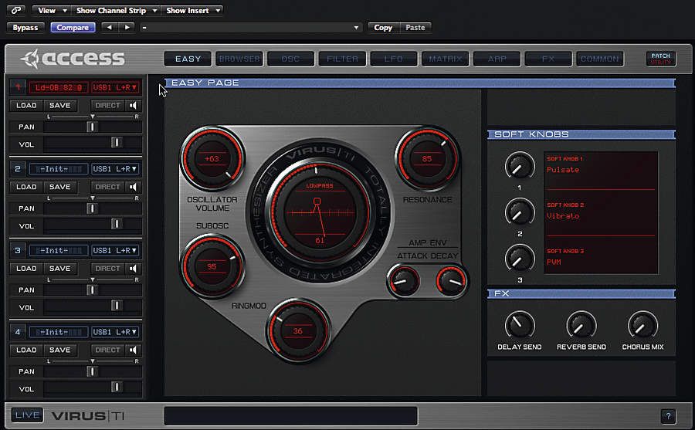Click the Paste button
The width and height of the screenshot is (695, 430).
415,28
